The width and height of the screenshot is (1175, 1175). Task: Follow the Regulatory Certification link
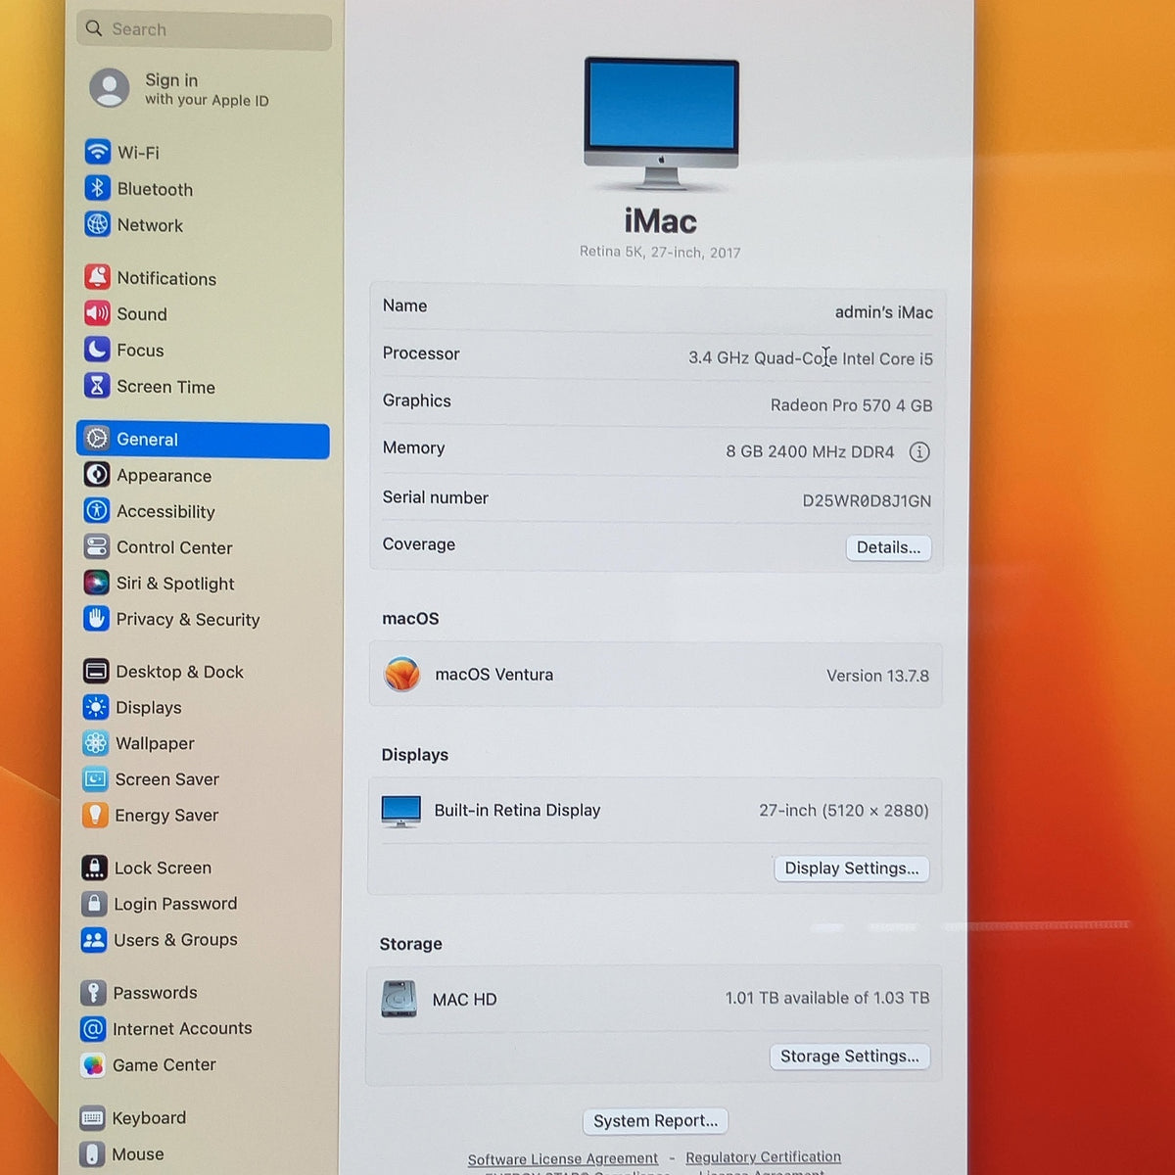[763, 1157]
